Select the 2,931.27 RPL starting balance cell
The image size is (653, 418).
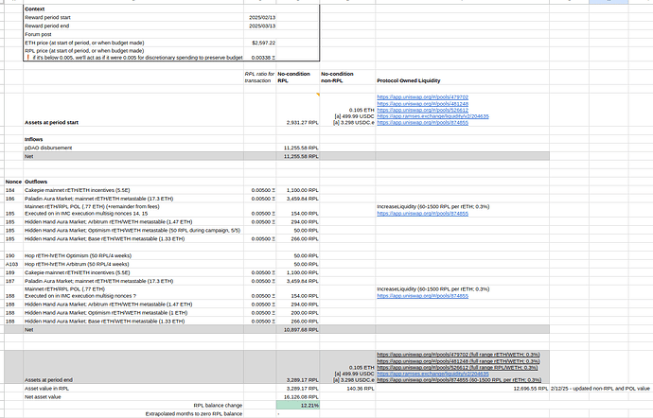pos(298,110)
